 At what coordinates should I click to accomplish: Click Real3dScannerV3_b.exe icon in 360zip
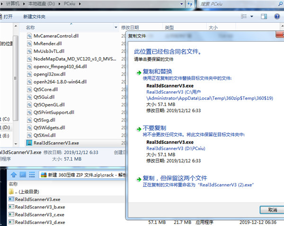[x=11, y=207]
